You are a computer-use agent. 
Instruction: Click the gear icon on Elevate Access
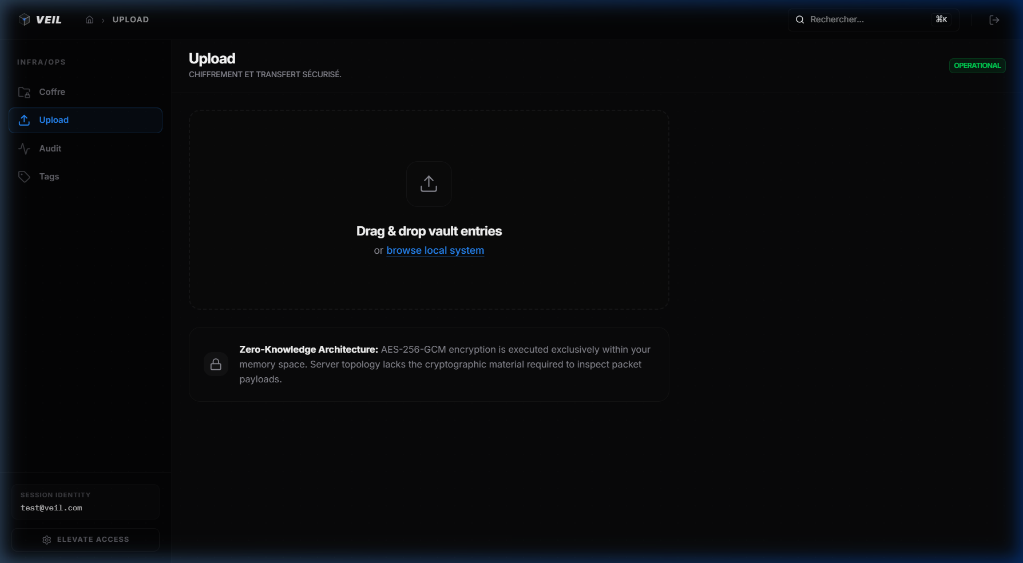coord(47,540)
